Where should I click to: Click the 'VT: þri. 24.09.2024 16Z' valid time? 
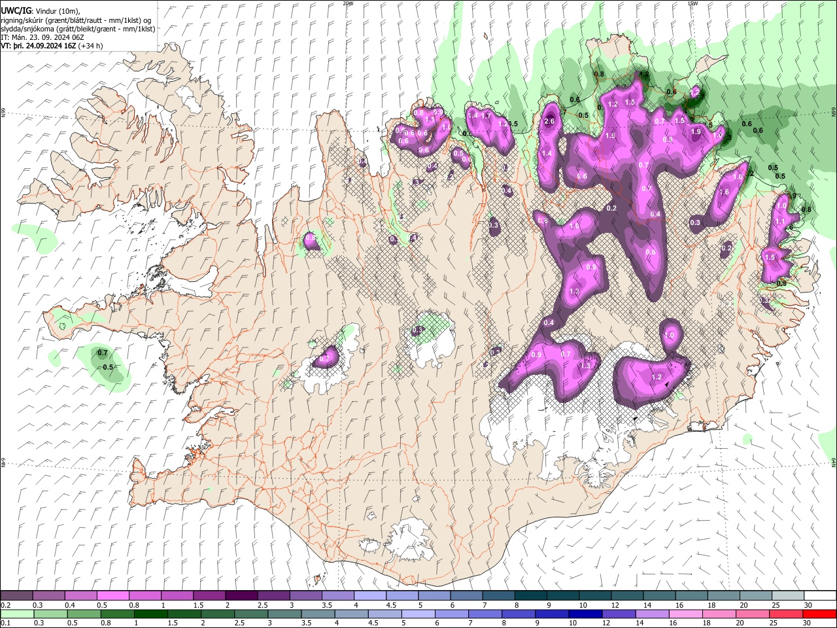coord(38,46)
